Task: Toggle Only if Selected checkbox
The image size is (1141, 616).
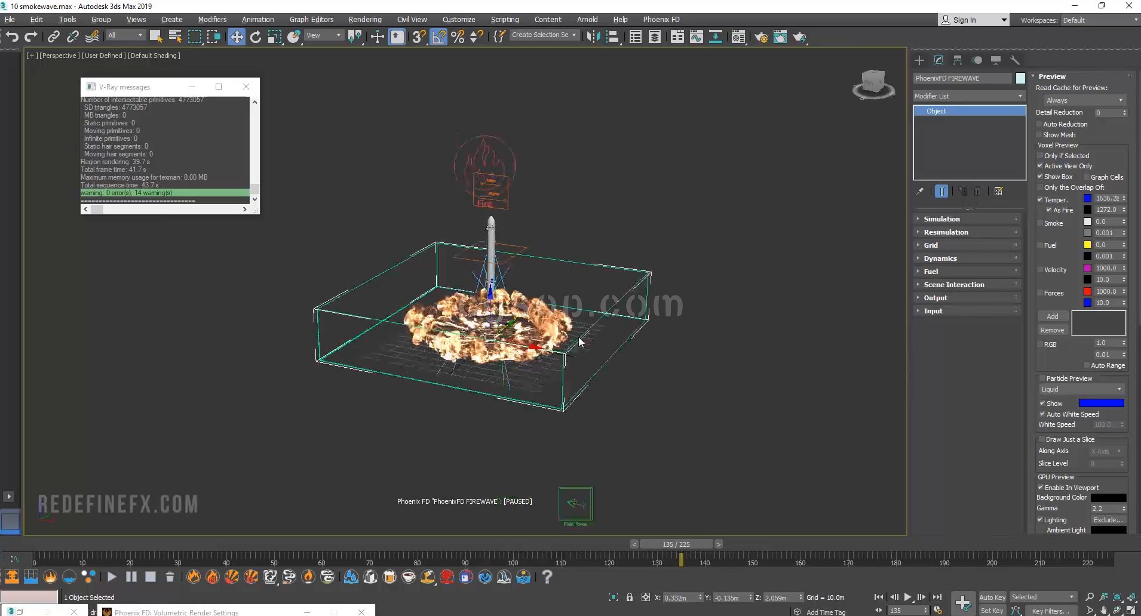Action: [1041, 156]
